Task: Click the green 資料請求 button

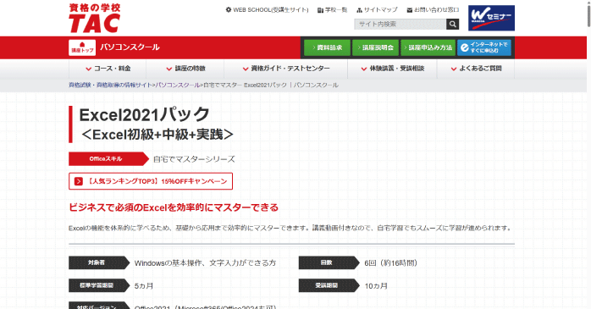Action: click(327, 47)
